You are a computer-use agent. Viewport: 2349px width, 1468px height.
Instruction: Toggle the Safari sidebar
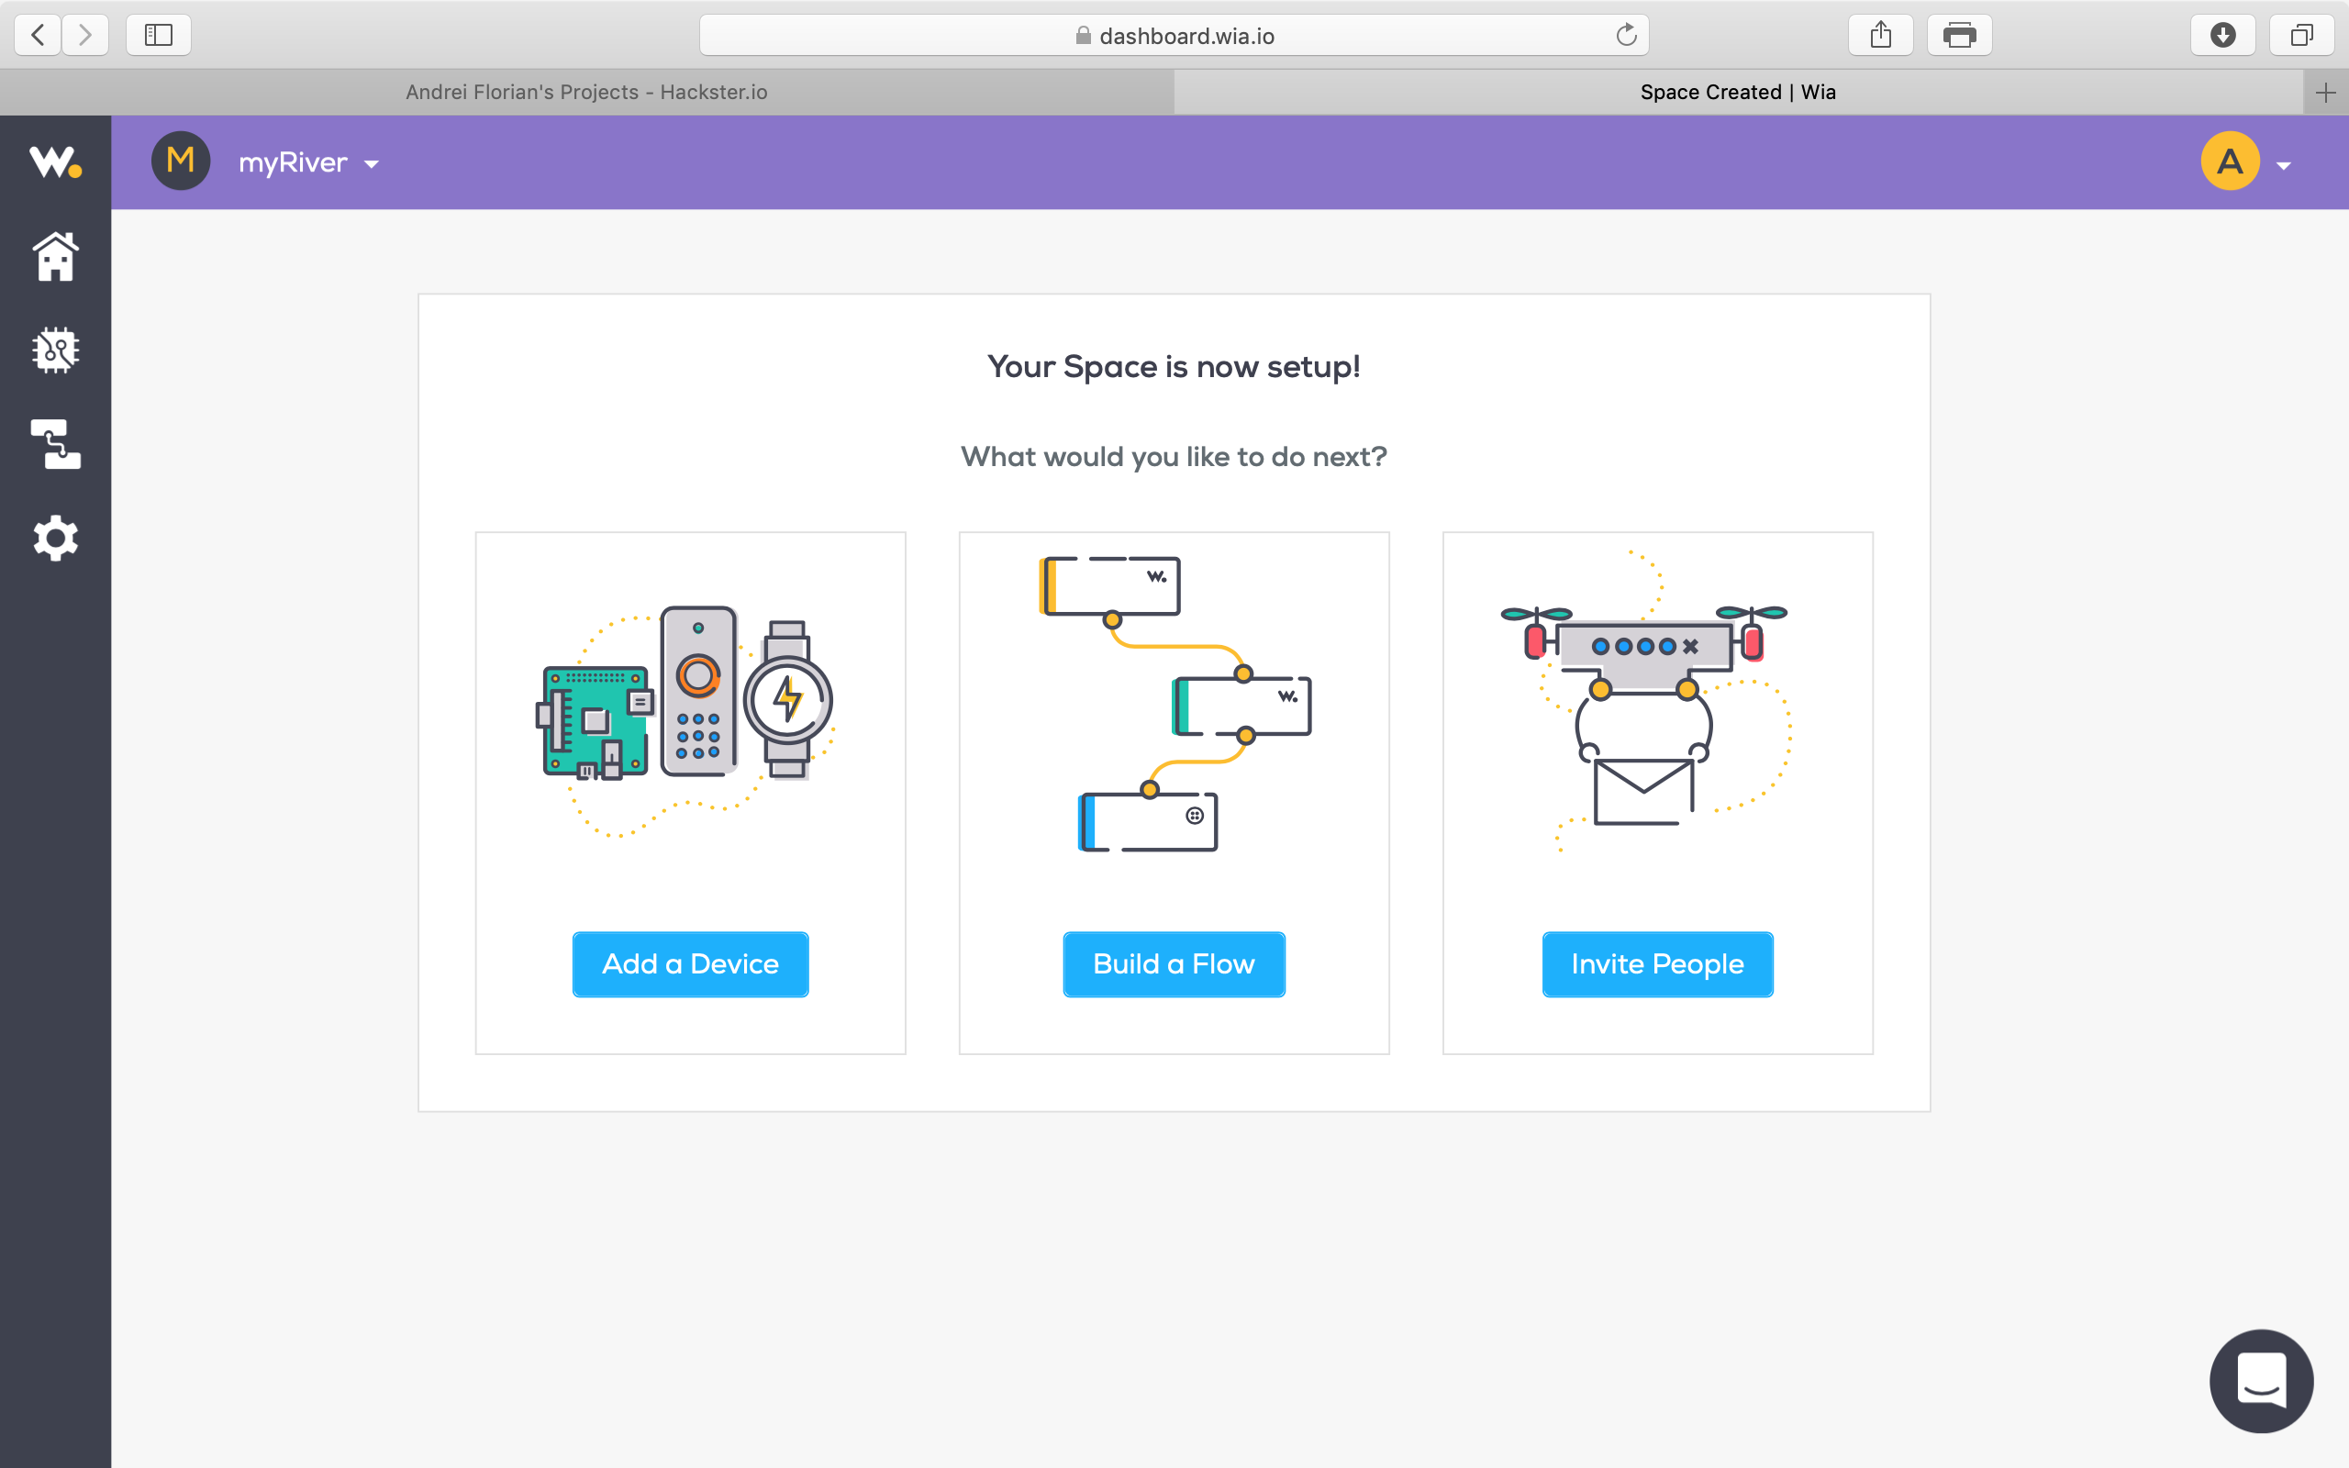(x=158, y=36)
